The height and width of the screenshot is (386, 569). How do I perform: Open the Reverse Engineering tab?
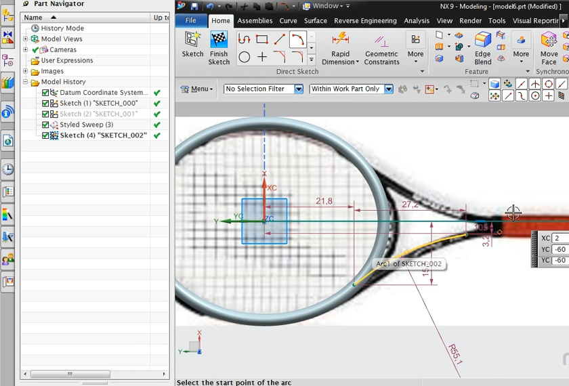365,21
